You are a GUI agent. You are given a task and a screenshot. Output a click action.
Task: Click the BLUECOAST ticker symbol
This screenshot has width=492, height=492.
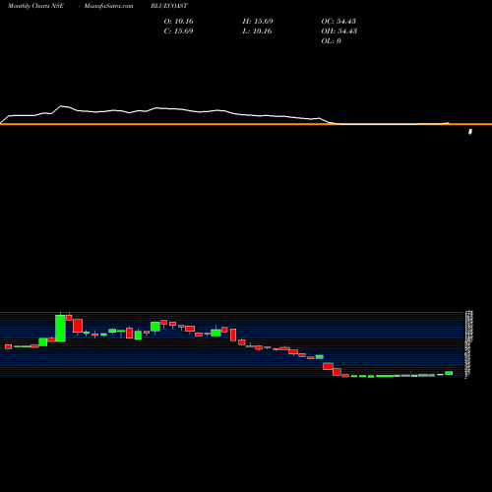click(x=169, y=6)
